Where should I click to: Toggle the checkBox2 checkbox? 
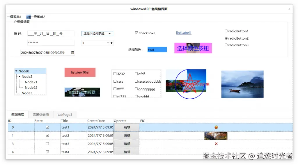tap(136, 33)
